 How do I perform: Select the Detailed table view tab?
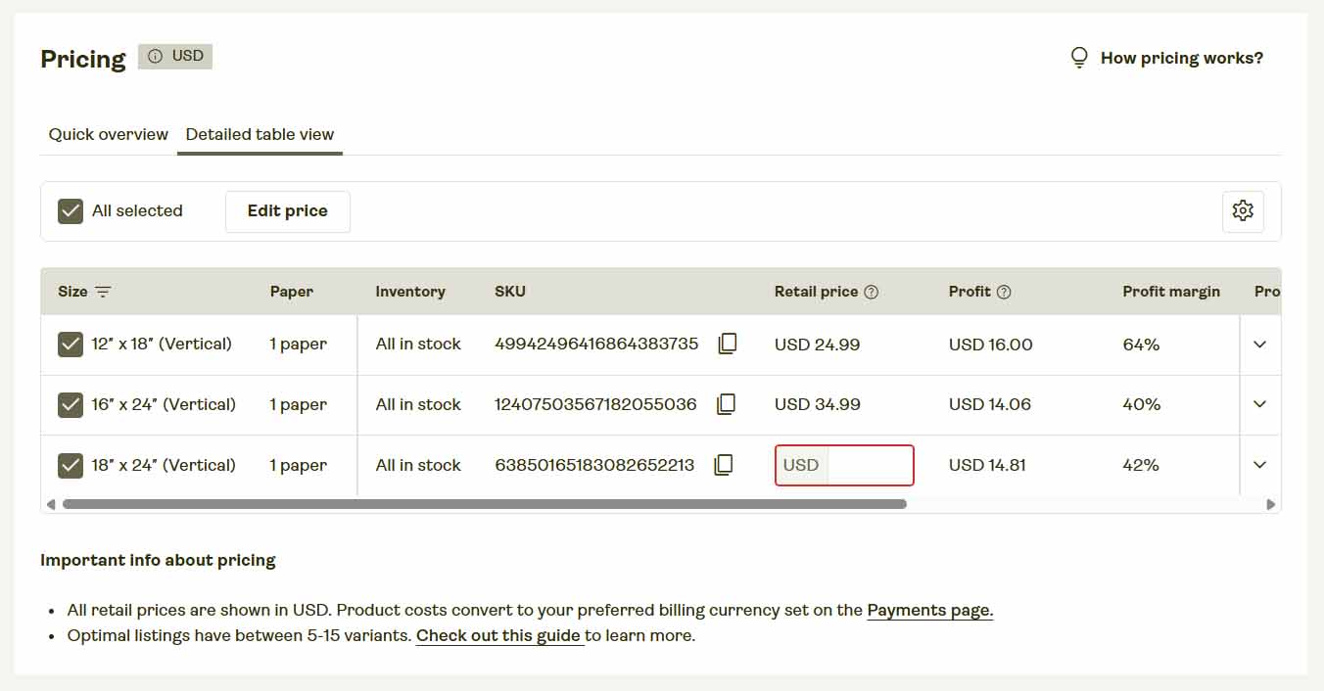click(260, 134)
